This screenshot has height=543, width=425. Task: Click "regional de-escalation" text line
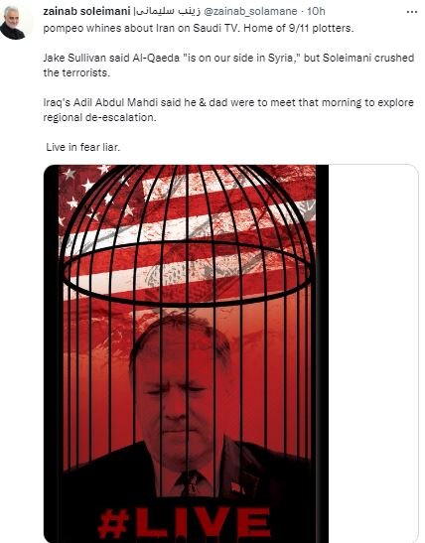click(x=99, y=117)
